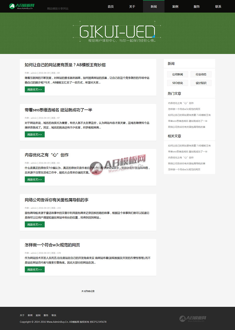Go to the 关于 page from the top navigation
The height and width of the screenshot is (330, 235).
click(132, 6)
